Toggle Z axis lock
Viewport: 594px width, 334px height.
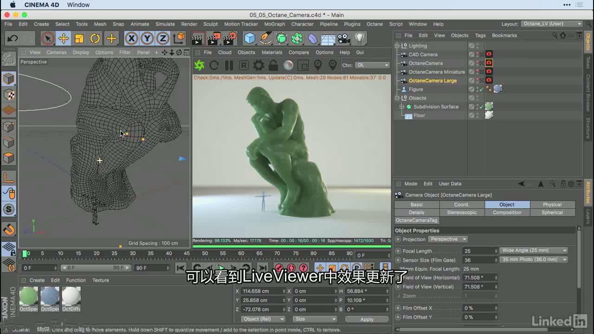coord(163,38)
